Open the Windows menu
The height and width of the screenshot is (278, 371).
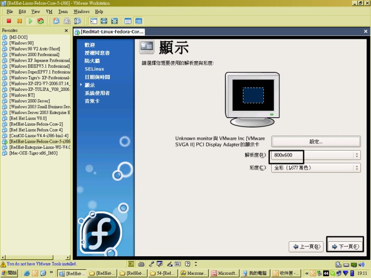[x=82, y=12]
